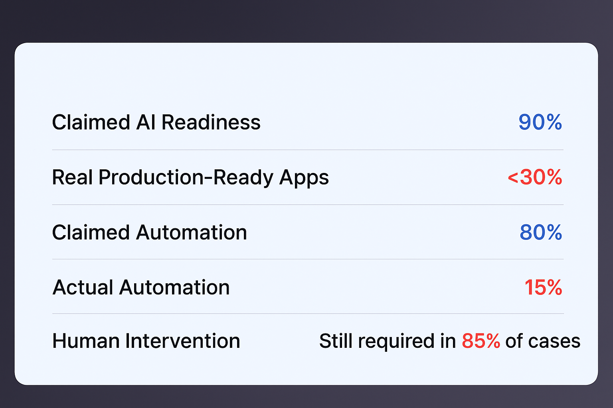
Task: Click the word "Intervention" in the last row
Action: point(182,341)
